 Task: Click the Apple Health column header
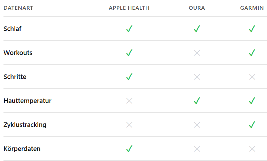(x=129, y=8)
